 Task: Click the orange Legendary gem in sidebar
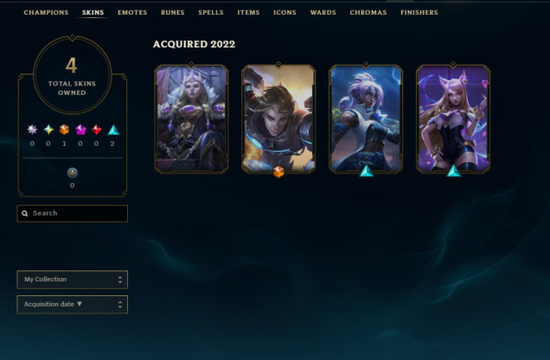pyautogui.click(x=64, y=129)
